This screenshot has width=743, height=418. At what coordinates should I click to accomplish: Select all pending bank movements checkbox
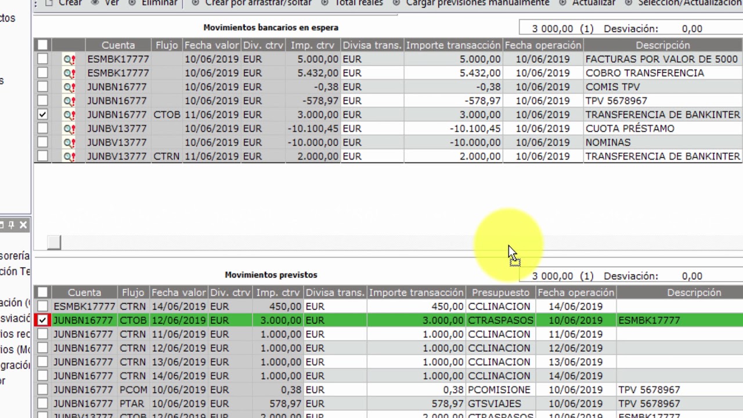(x=42, y=45)
